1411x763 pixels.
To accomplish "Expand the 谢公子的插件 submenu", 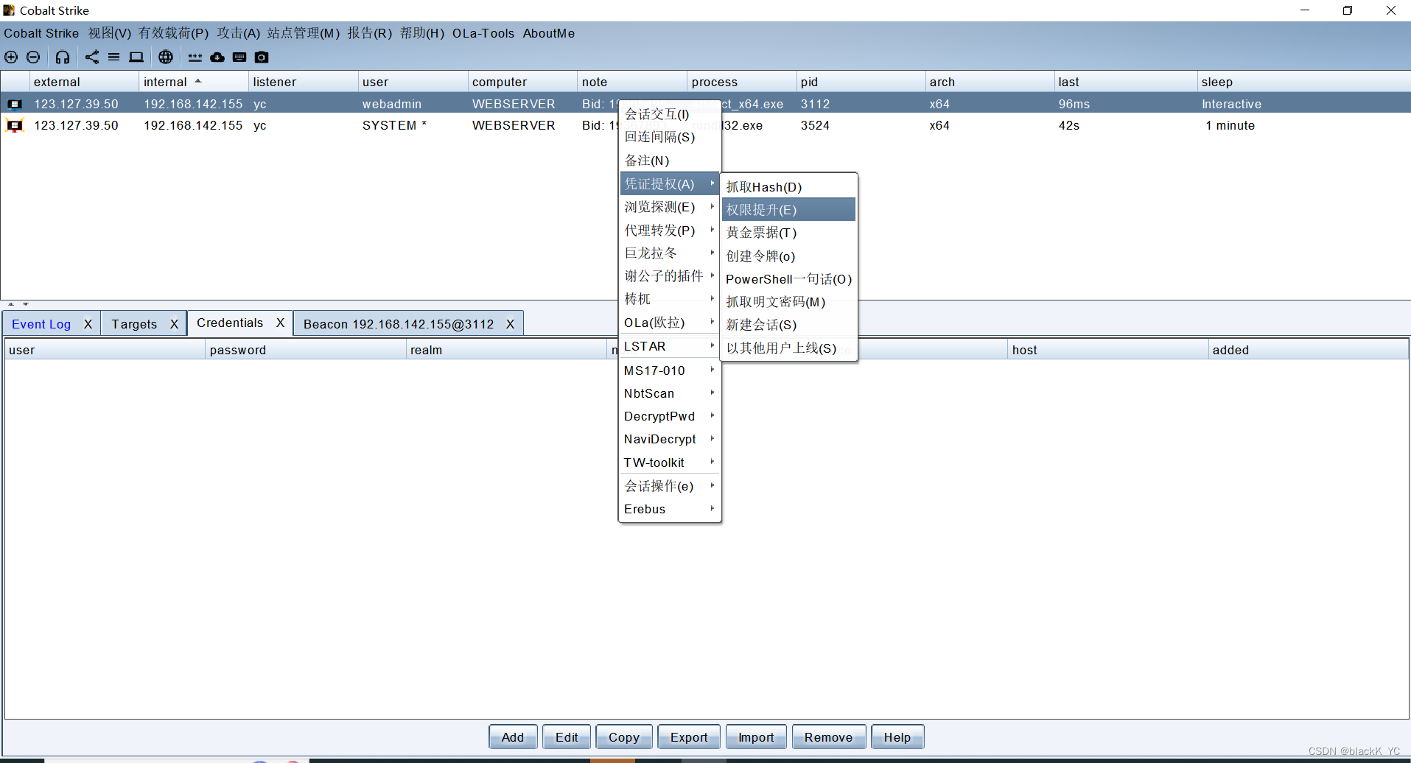I will click(670, 276).
